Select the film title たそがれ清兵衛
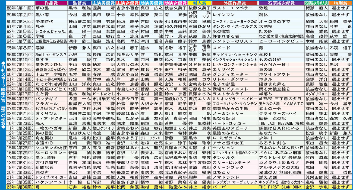 [51, 84]
